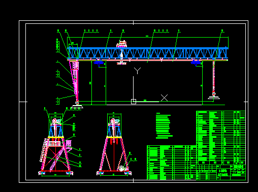The width and height of the screenshot is (258, 192).
Task: Select the yellow beam in the left side view
Action: (56, 137)
